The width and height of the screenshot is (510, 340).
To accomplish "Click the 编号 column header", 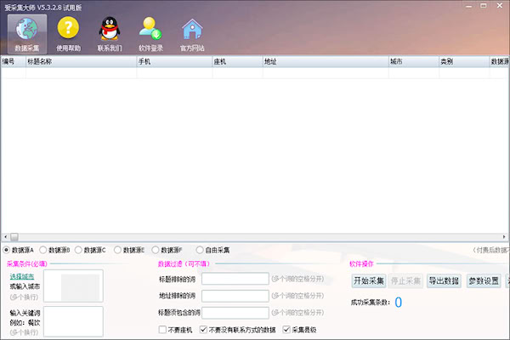I will click(x=14, y=61).
